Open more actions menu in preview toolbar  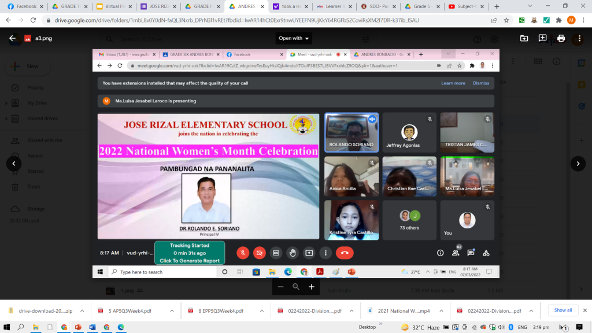[x=579, y=38]
